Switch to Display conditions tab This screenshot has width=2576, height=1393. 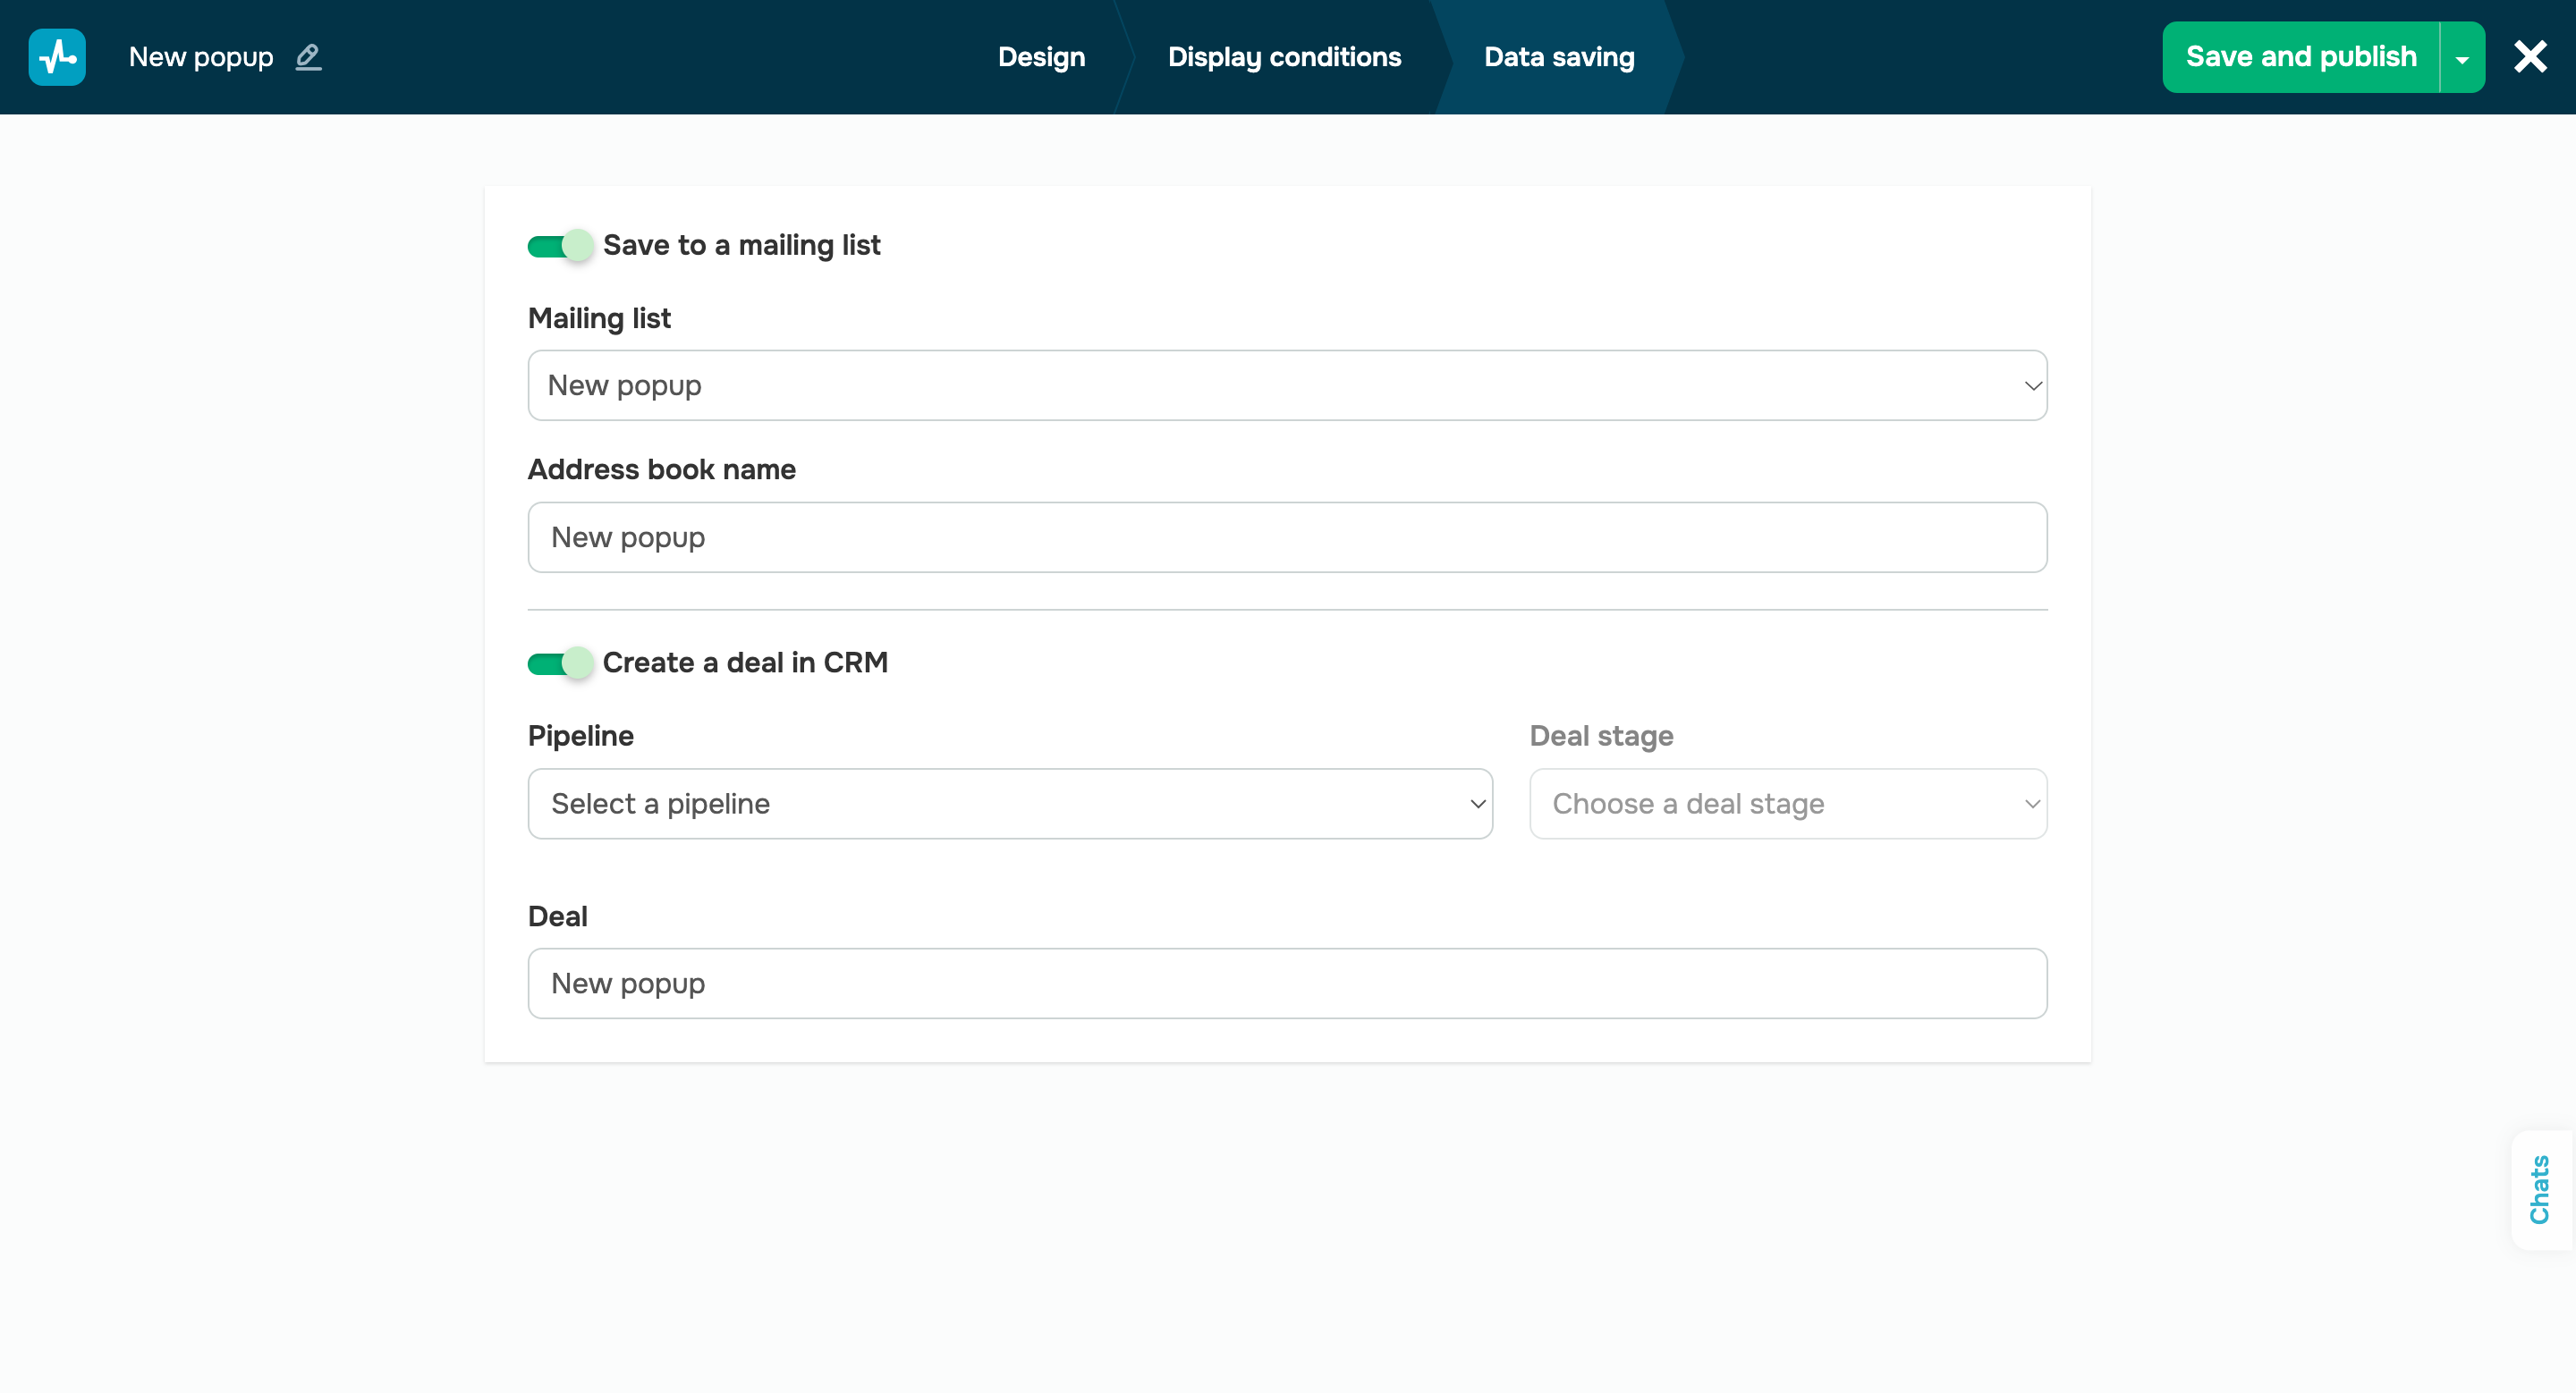point(1284,57)
